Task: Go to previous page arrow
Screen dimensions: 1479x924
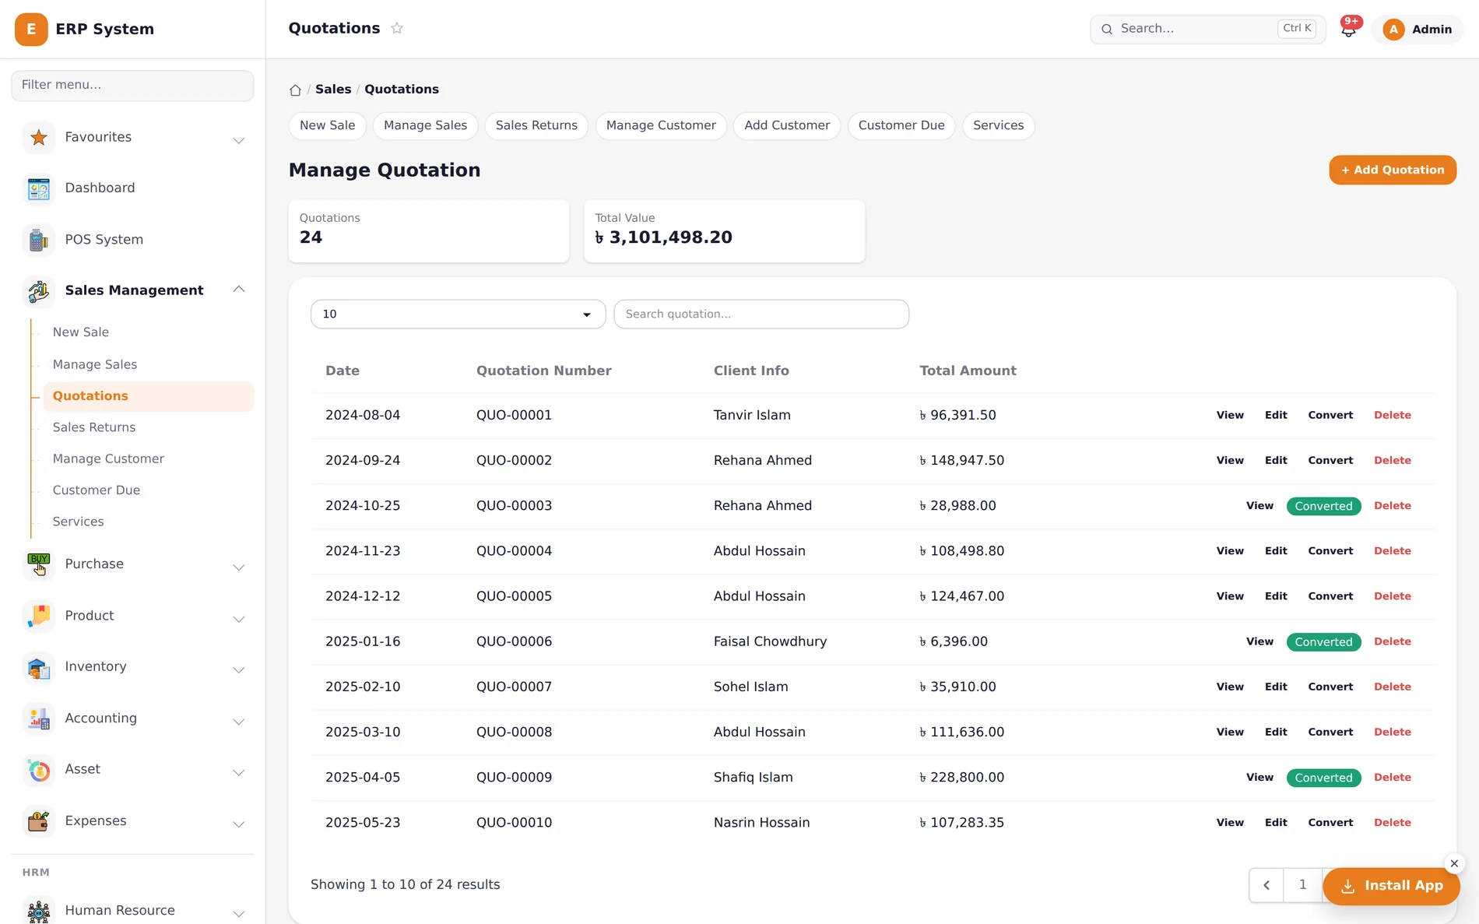Action: point(1266,885)
